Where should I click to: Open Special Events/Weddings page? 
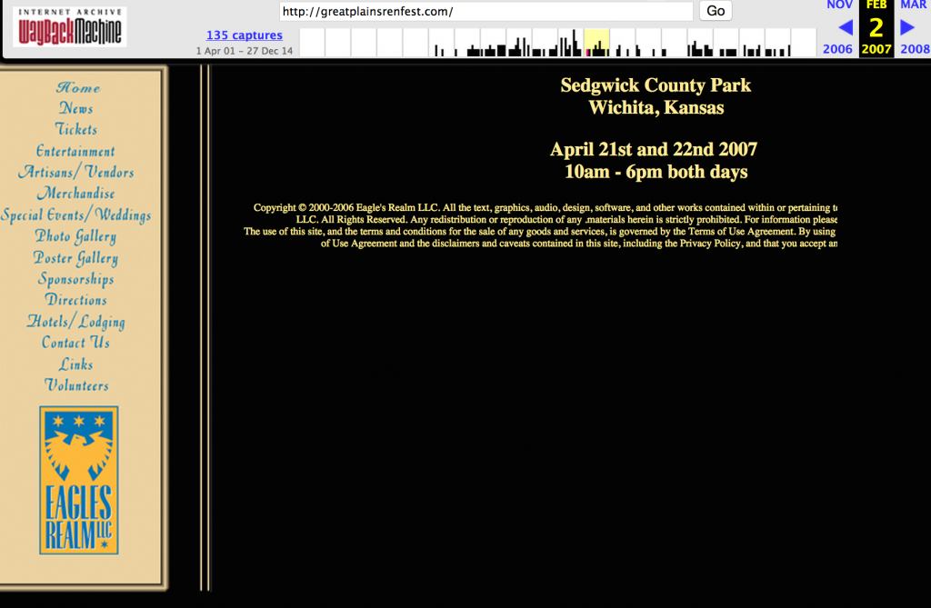click(x=75, y=215)
